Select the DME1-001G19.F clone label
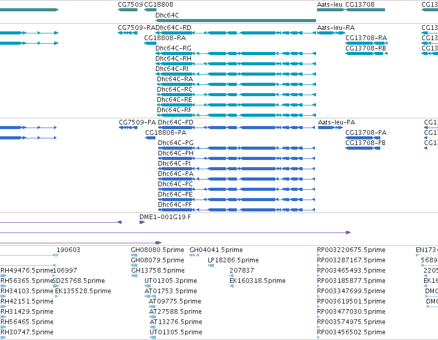The height and width of the screenshot is (340, 438). coord(165,217)
